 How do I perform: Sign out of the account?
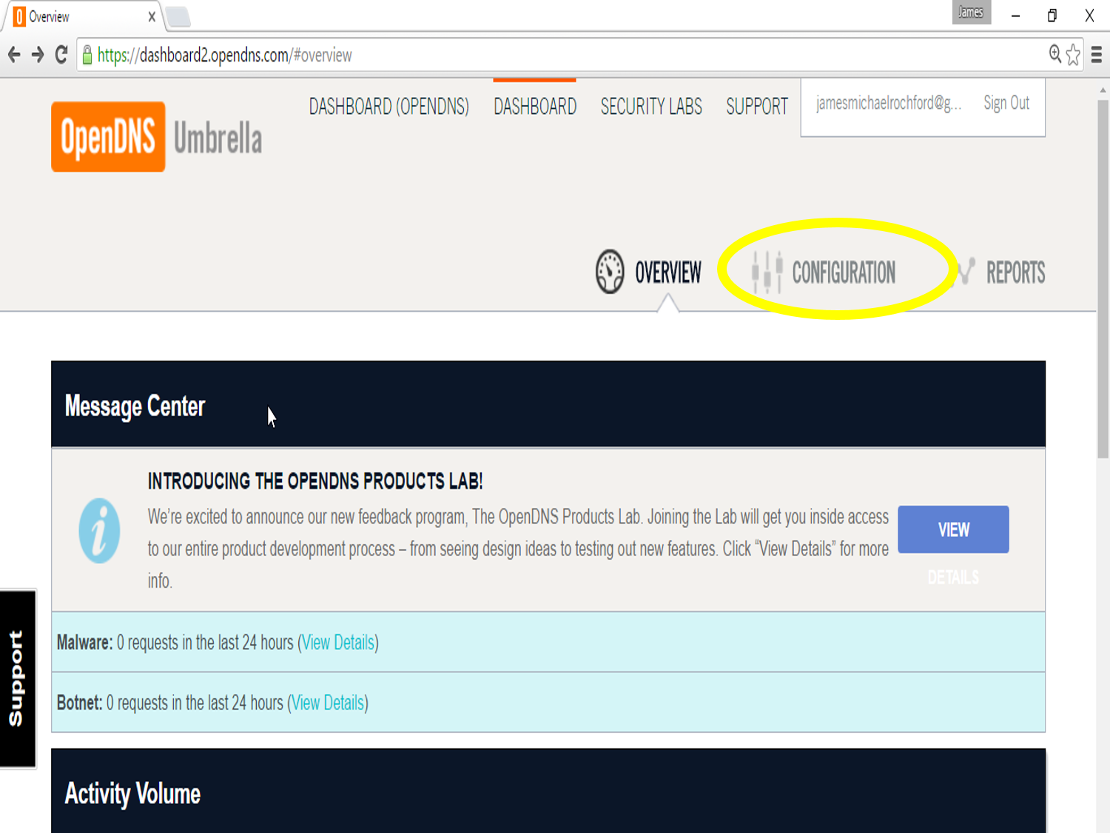[x=1006, y=103]
